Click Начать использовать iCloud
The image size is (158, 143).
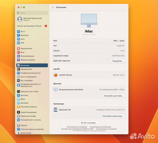[29, 26]
